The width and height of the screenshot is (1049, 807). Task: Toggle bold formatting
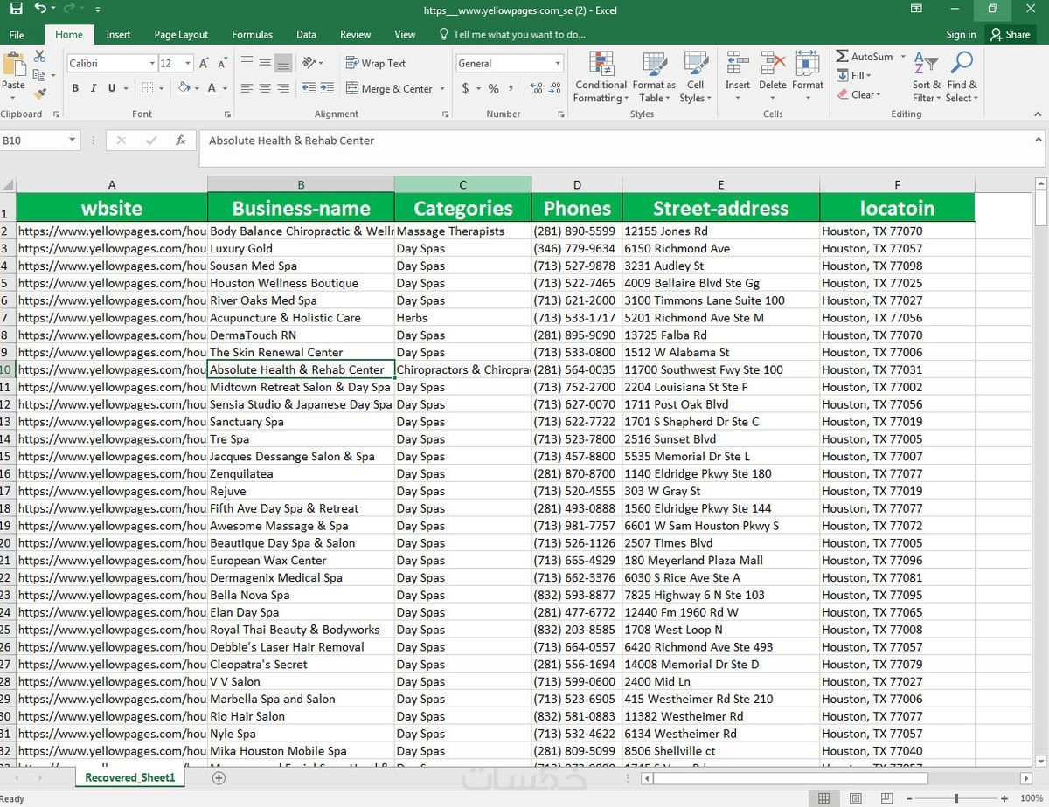[x=75, y=88]
